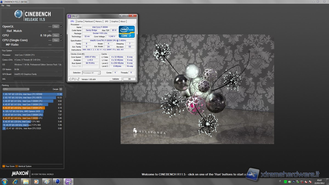
Task: Open Windows Explorer folder icon in taskbar
Action: coord(26,181)
